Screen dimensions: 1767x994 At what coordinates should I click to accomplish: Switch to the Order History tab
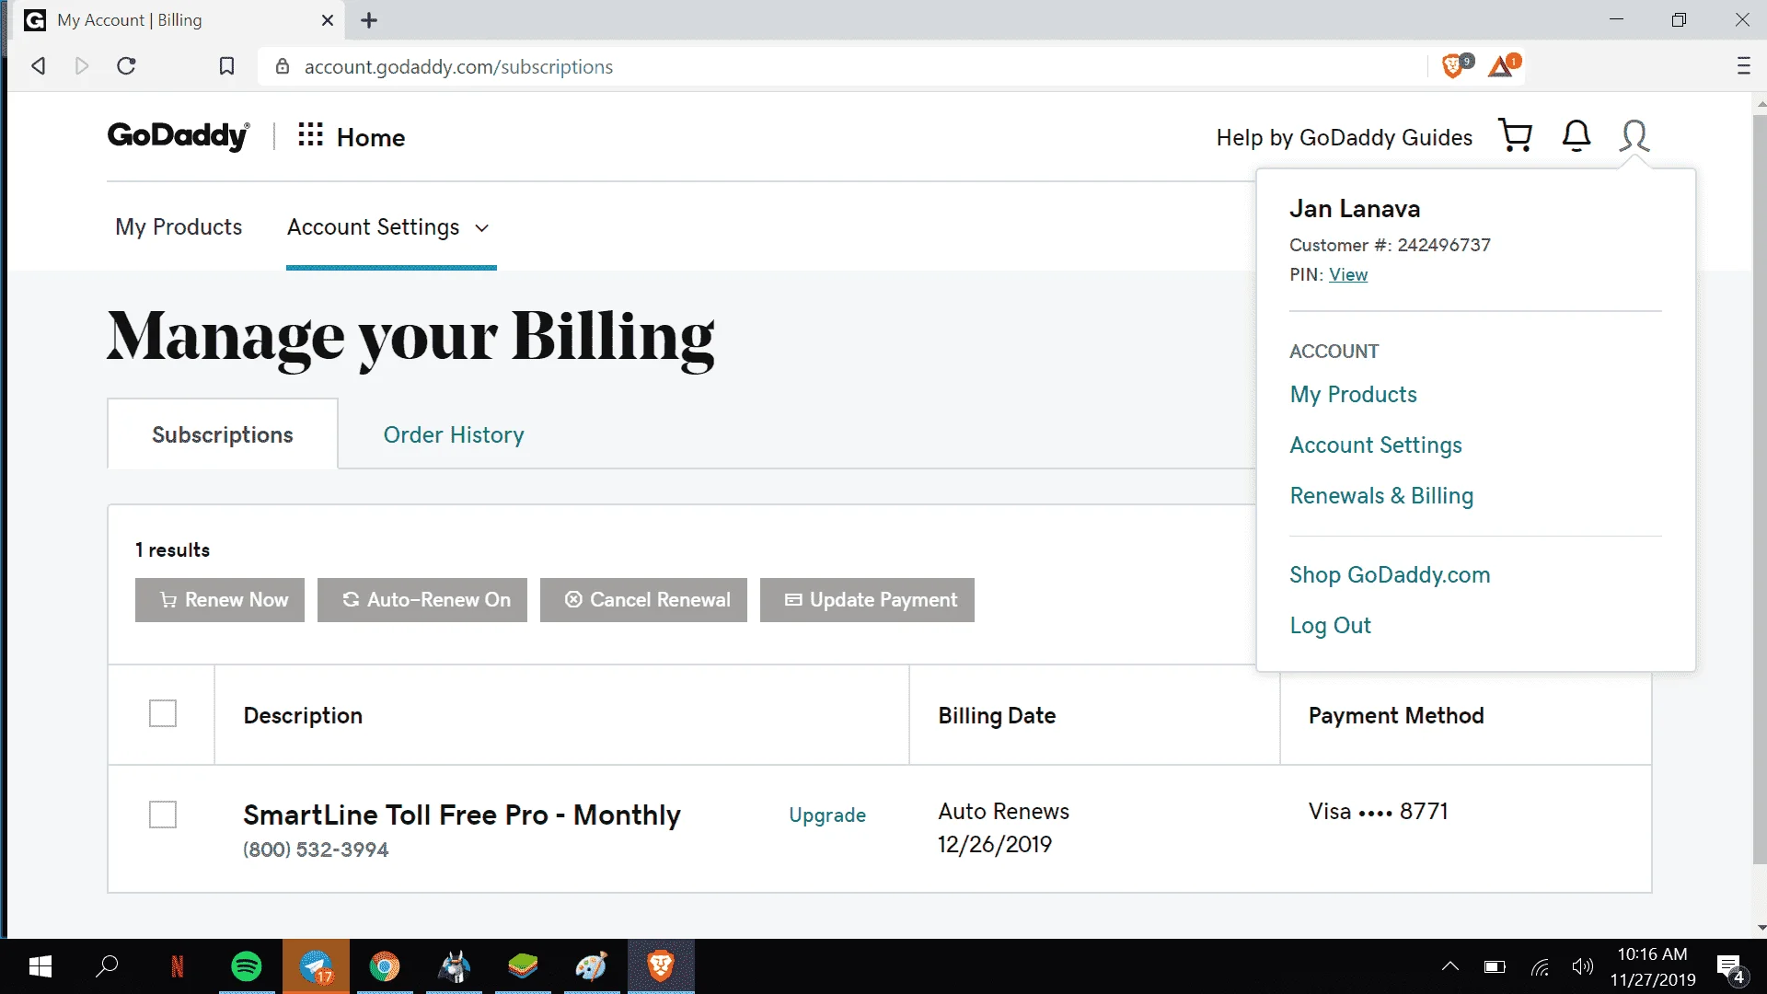(x=454, y=434)
